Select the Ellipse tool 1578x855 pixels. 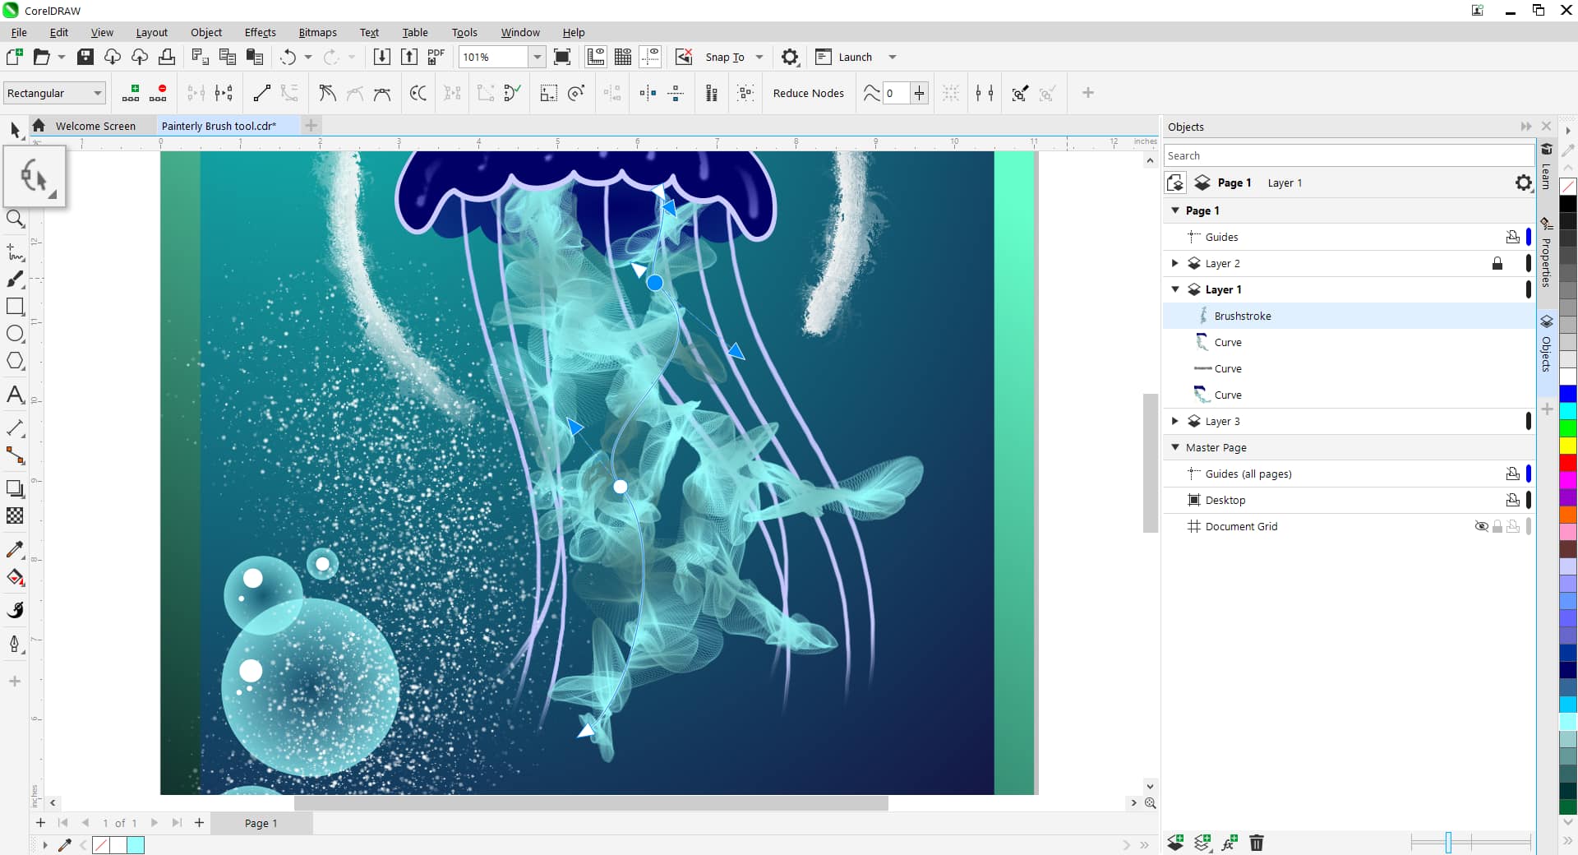[x=15, y=334]
